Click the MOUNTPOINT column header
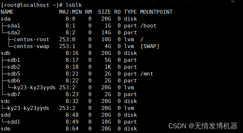The image size is (243, 133). tap(156, 12)
